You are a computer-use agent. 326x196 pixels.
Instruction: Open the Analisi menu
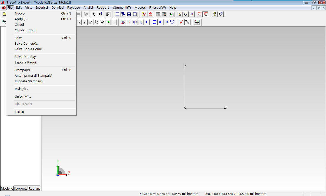[x=88, y=8]
